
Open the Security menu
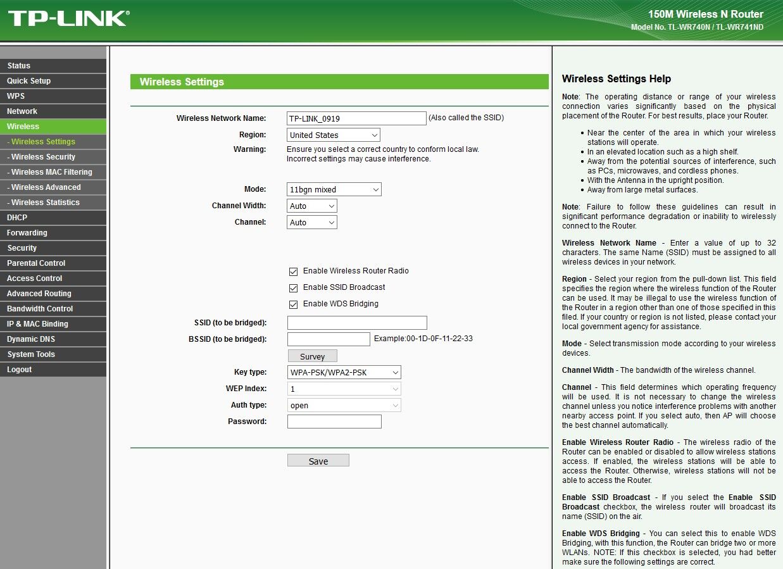[x=53, y=248]
